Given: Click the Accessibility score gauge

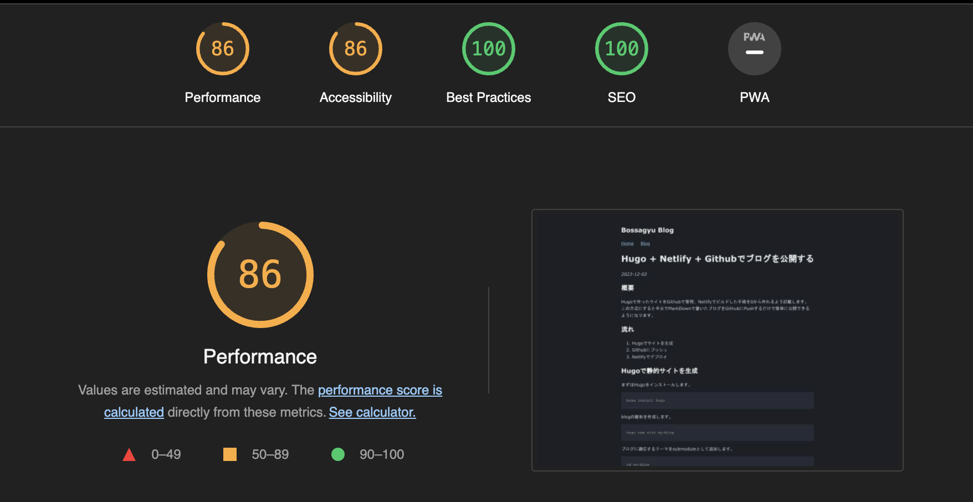Looking at the screenshot, I should [356, 49].
